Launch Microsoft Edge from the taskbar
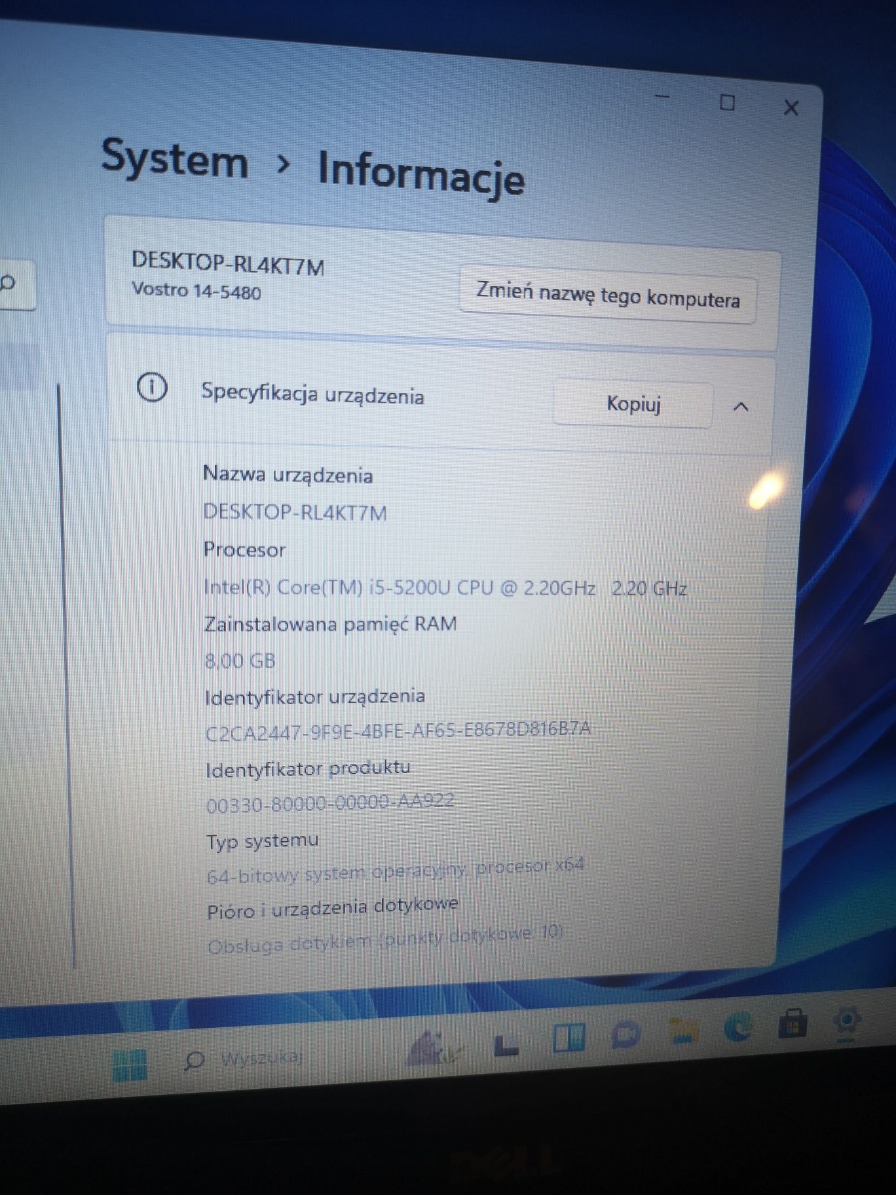Viewport: 896px width, 1195px height. pyautogui.click(x=738, y=1027)
